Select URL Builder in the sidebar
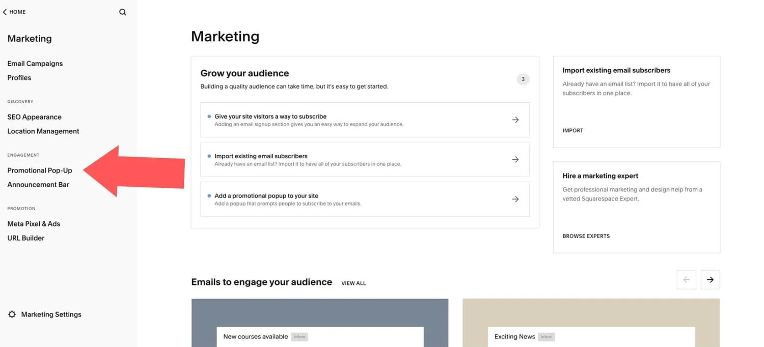Viewport: 764px width, 347px height. [25, 238]
